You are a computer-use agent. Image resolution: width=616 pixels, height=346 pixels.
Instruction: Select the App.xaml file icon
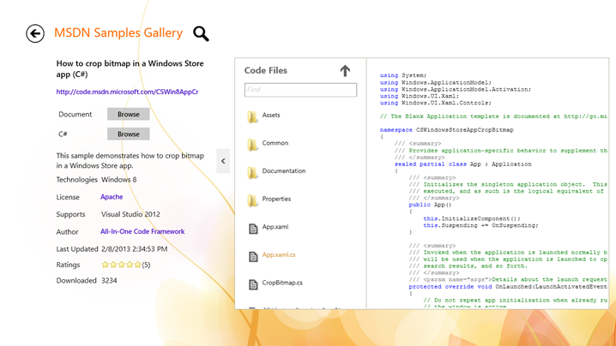tap(253, 229)
